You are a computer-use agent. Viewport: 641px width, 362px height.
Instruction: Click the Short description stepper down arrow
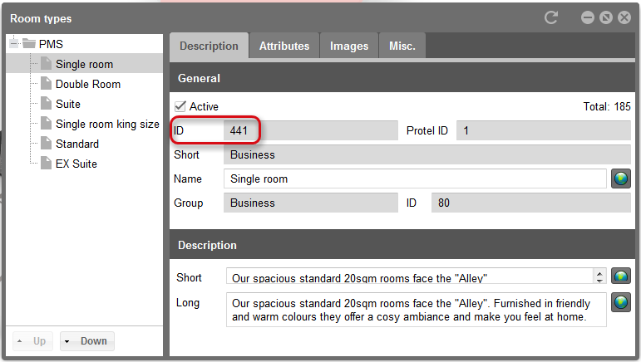tap(599, 281)
